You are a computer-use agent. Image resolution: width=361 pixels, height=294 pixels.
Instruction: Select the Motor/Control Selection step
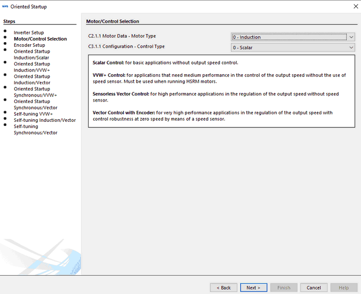point(40,39)
